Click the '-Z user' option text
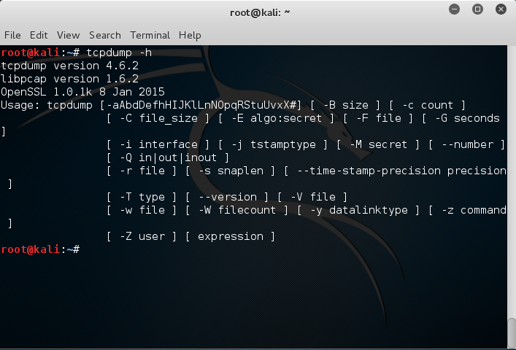This screenshot has height=350, width=516. pyautogui.click(x=142, y=236)
